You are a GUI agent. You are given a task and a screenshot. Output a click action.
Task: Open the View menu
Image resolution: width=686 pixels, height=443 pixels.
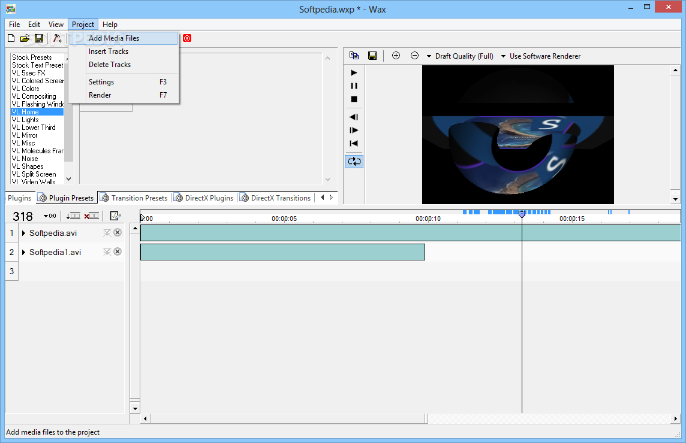[x=56, y=25]
